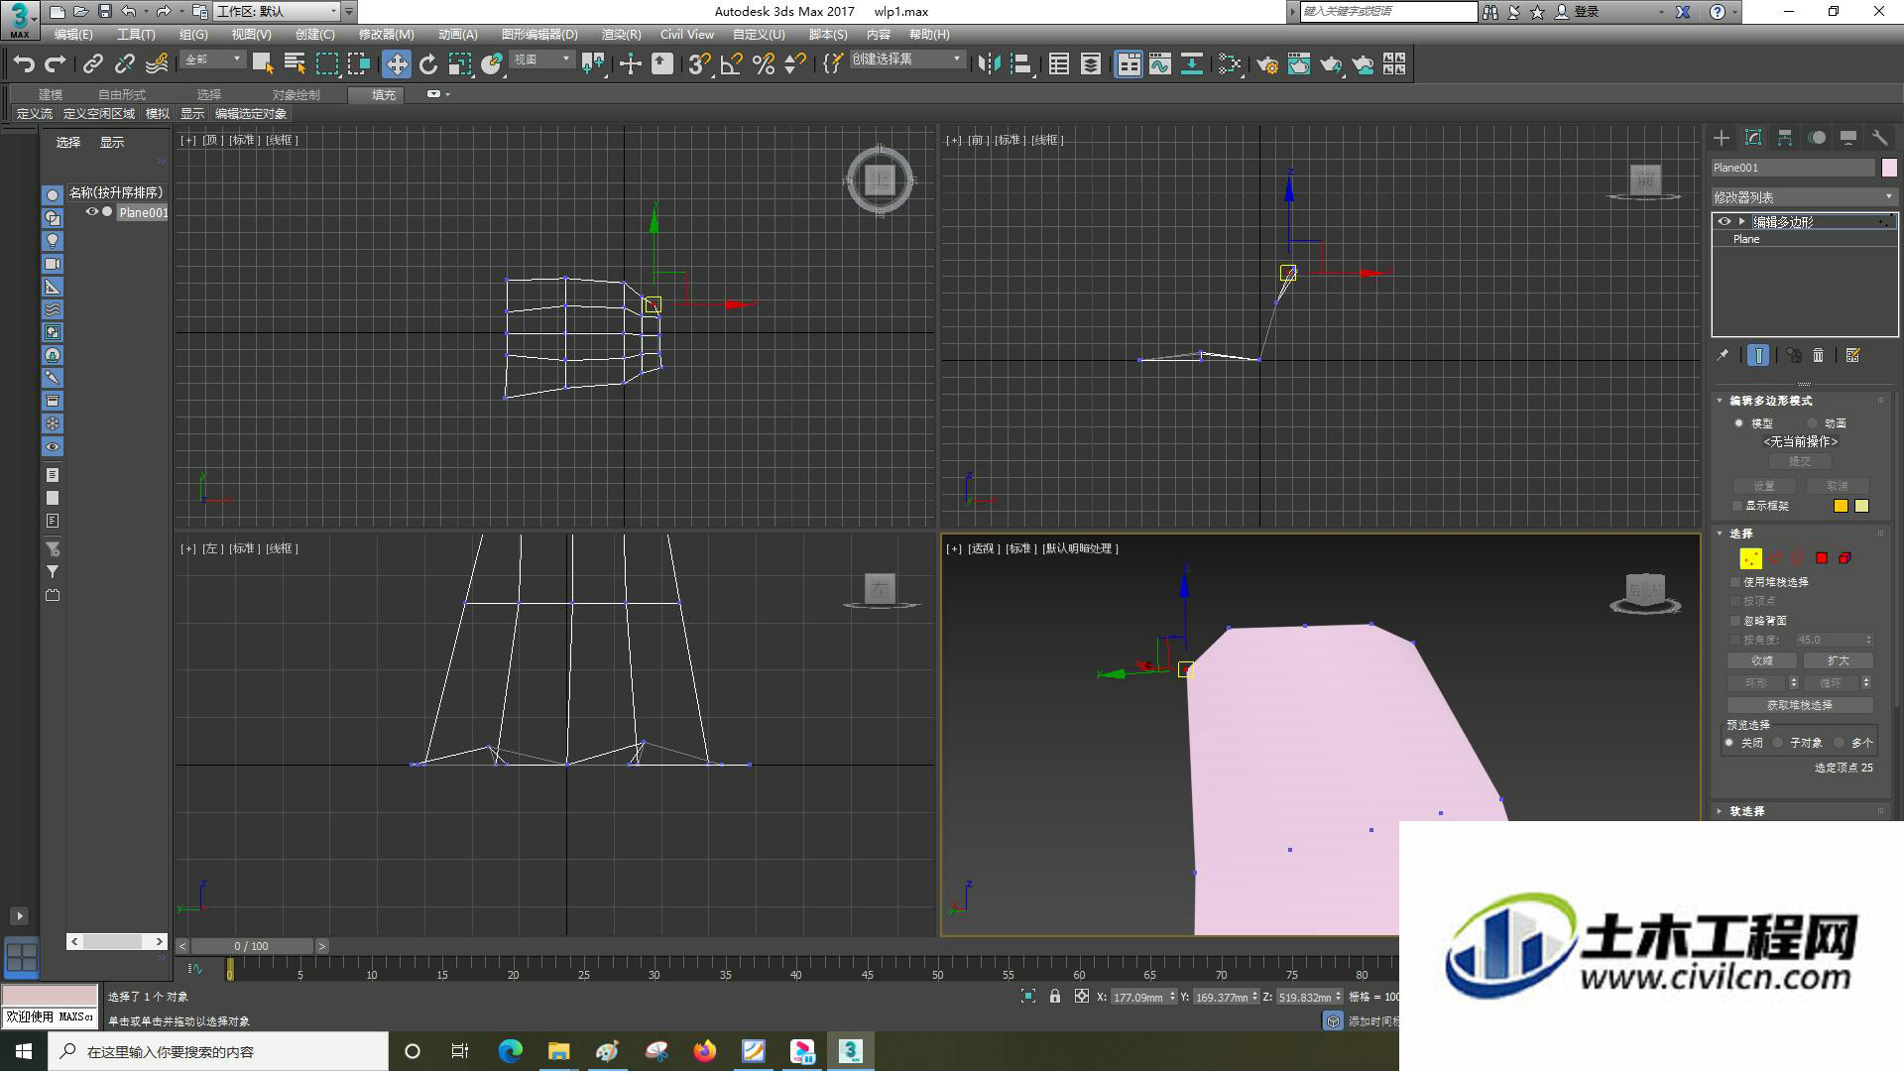Viewport: 1904px width, 1073px height.
Task: Open the 渲染(R) menu
Action: (x=621, y=35)
